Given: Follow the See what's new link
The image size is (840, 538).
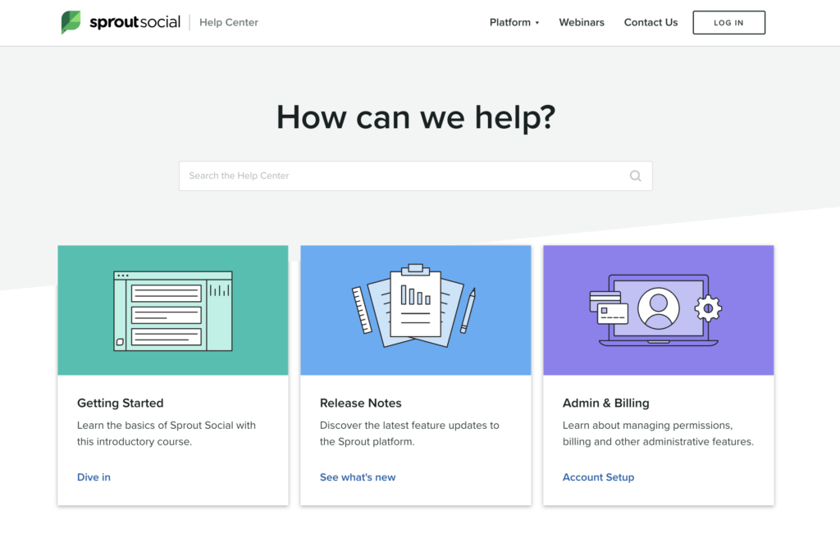Looking at the screenshot, I should click(x=358, y=477).
